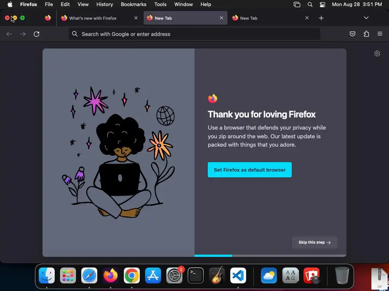Close the rightmost New Tab
Screen dimensions: 389x291
coord(307,18)
